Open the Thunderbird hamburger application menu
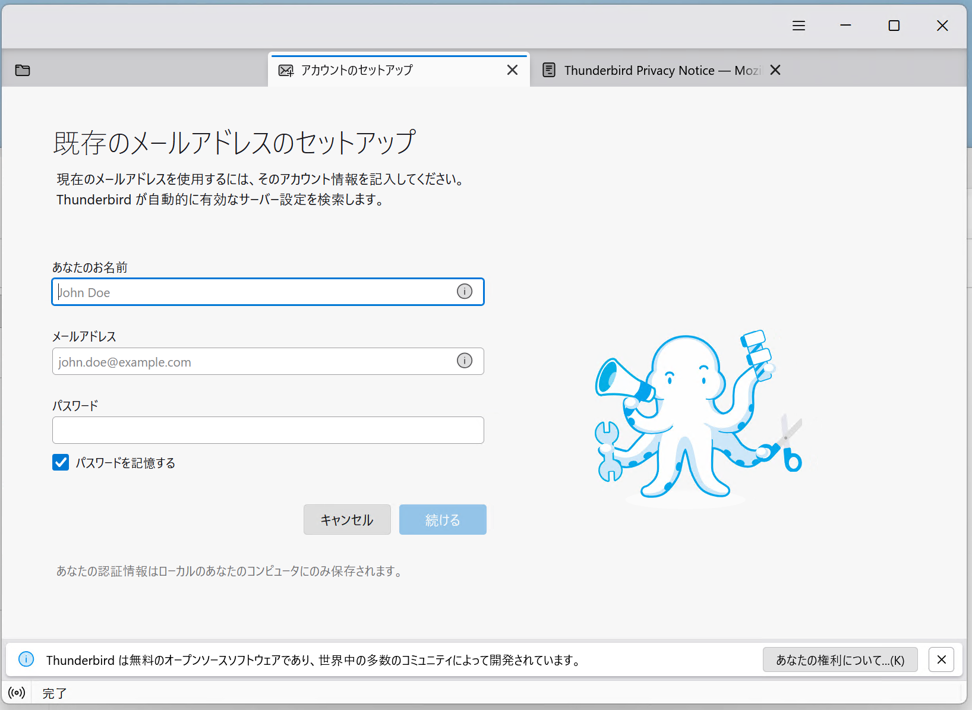Viewport: 972px width, 710px height. [x=799, y=26]
